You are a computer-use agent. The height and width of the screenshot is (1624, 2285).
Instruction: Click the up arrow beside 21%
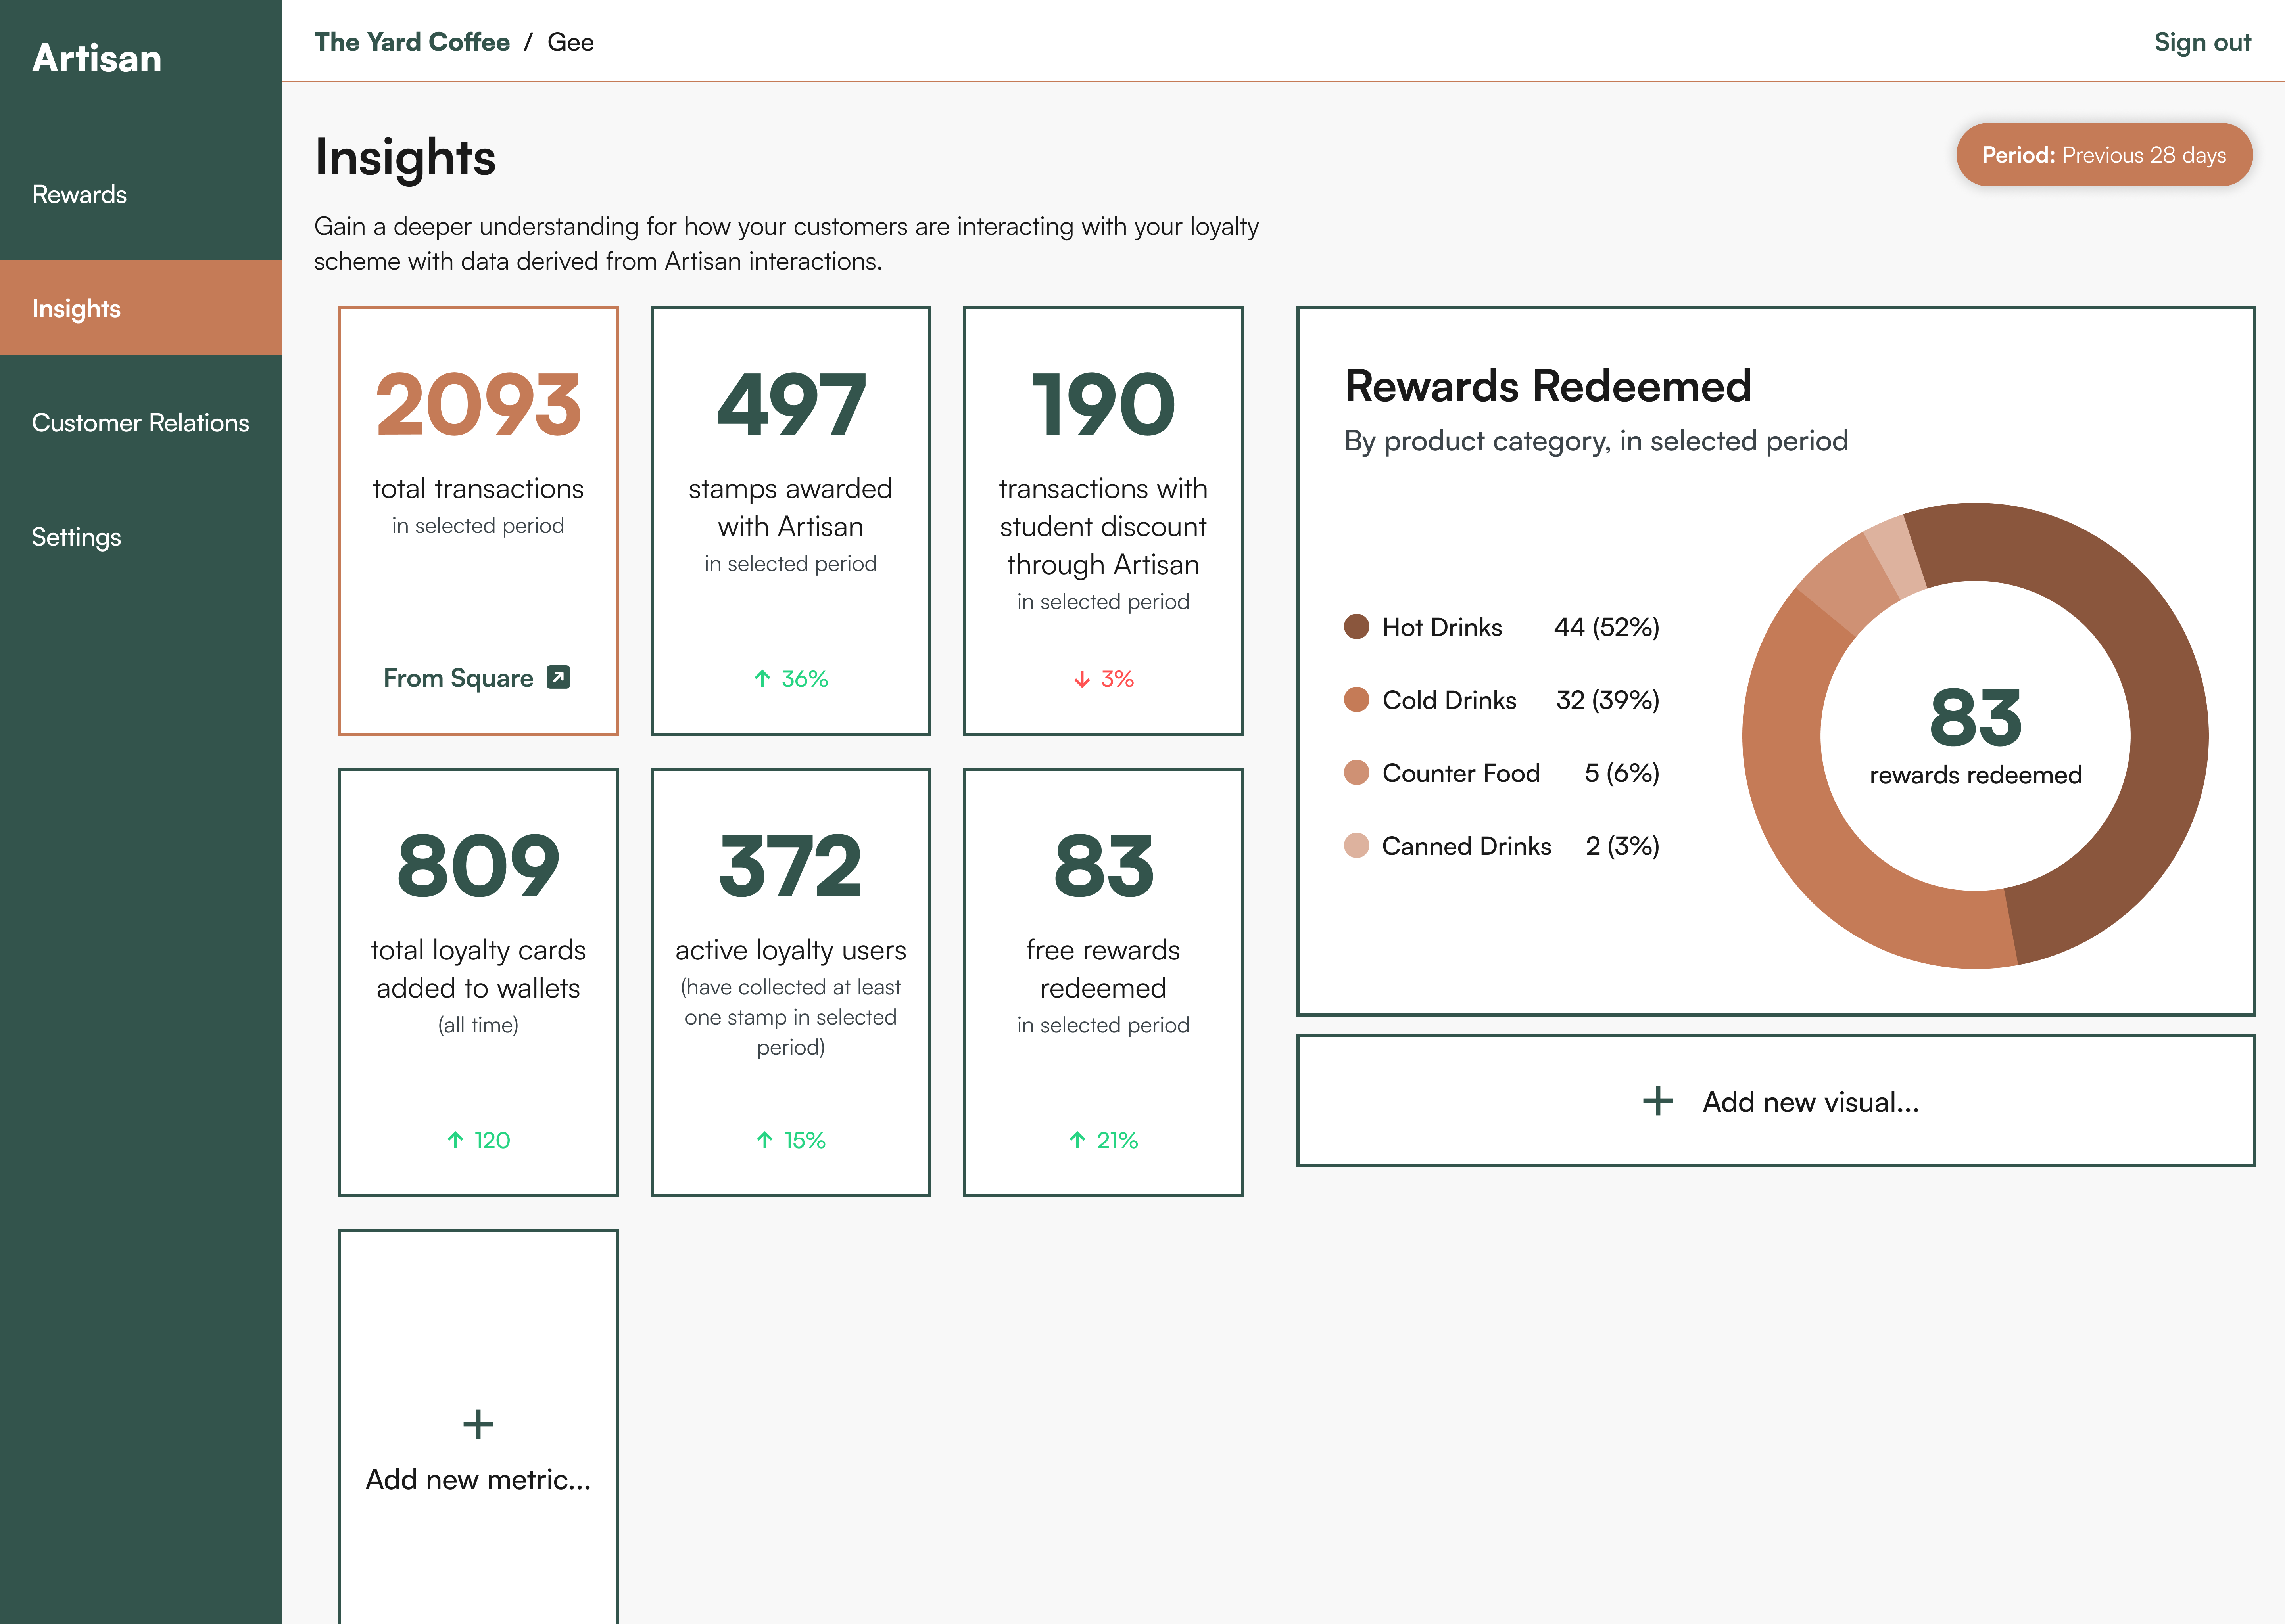1077,1140
